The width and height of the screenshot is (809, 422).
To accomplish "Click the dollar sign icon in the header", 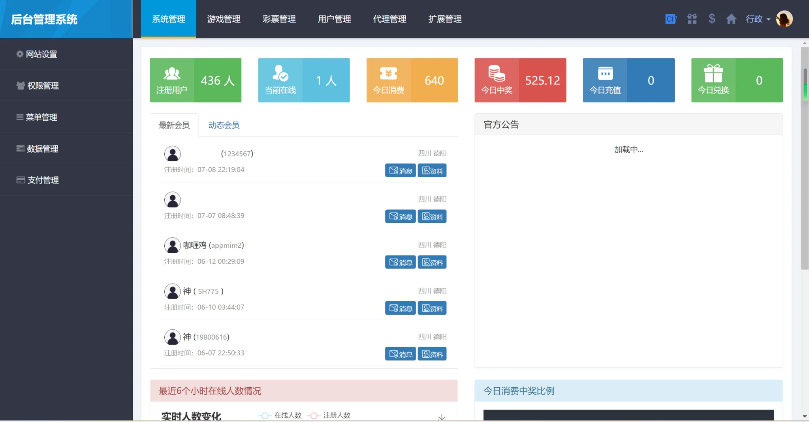I will [x=712, y=19].
